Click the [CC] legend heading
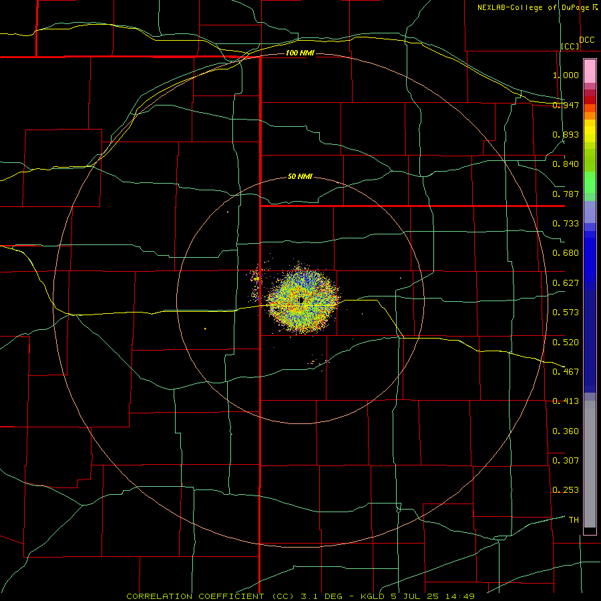601x601 pixels. pyautogui.click(x=570, y=46)
